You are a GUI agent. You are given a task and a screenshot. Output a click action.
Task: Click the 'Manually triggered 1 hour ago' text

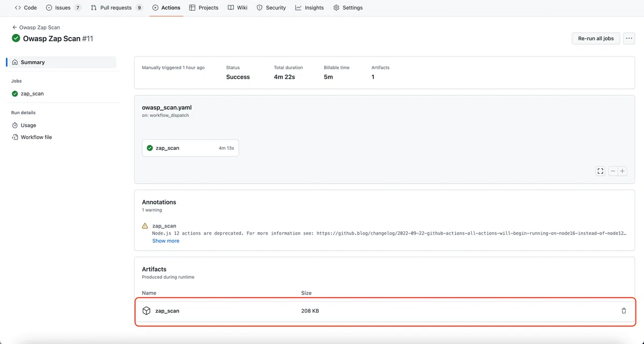[173, 68]
